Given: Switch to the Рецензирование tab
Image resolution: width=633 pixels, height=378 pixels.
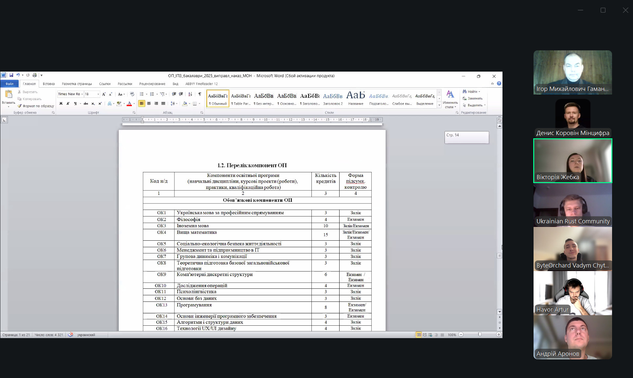Looking at the screenshot, I should pos(152,84).
